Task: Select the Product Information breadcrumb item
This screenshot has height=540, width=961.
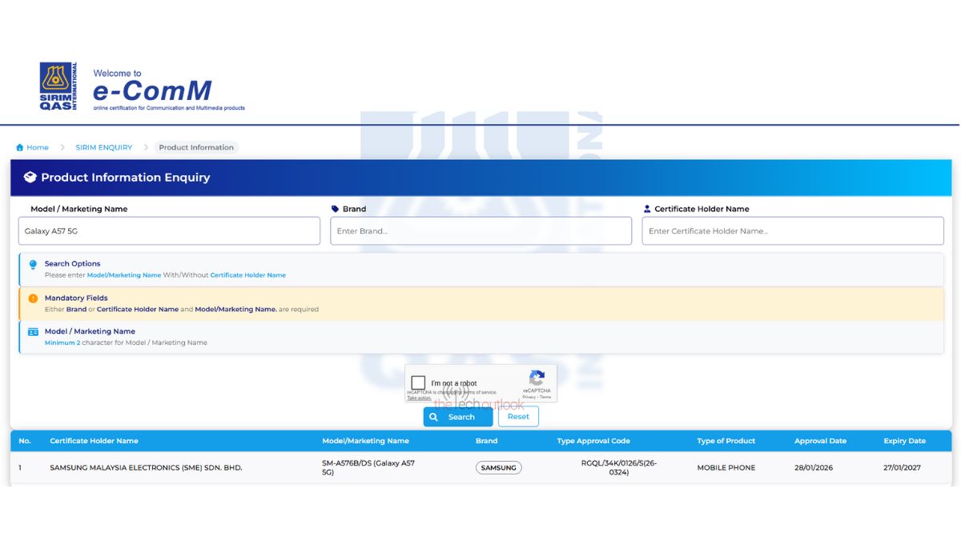Action: (196, 148)
